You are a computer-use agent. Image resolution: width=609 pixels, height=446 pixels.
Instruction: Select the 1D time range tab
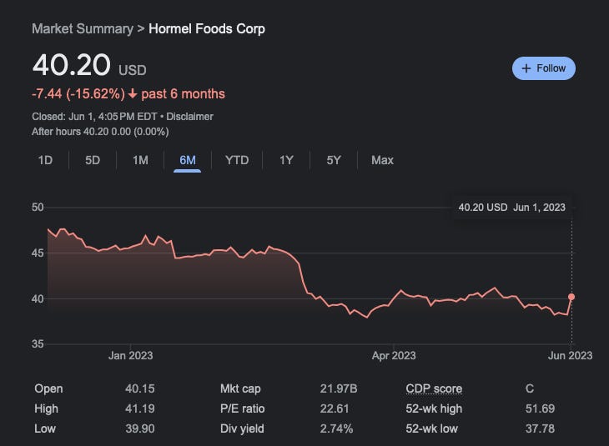pyautogui.click(x=45, y=160)
